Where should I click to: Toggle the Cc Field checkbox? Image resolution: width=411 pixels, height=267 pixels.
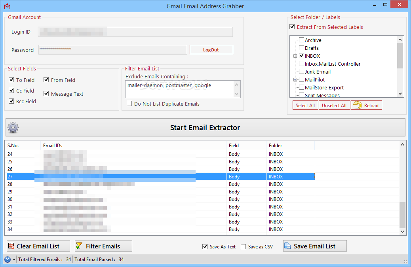pos(11,90)
